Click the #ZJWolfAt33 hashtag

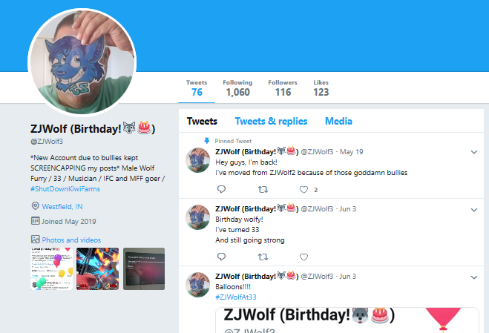[236, 297]
